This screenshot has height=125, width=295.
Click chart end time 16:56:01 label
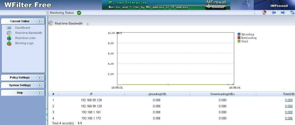click(235, 88)
